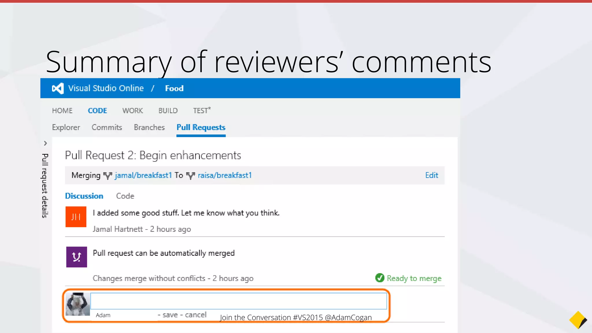Click branch icon before jamal/breakfast1
592x333 pixels.
(108, 175)
